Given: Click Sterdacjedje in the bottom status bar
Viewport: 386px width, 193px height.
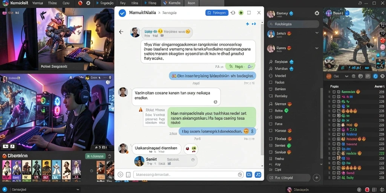Looking at the screenshot, I should click(x=300, y=190).
